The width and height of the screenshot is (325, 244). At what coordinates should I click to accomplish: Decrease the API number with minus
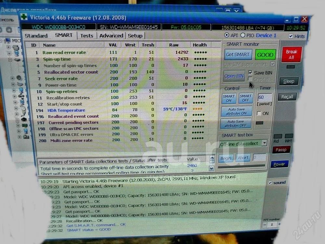[265, 225]
